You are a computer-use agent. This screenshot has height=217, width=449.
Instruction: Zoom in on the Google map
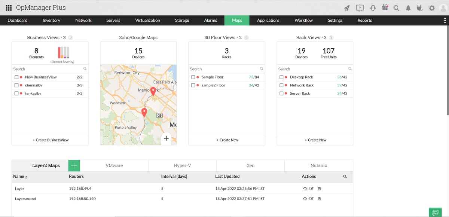coord(166,138)
